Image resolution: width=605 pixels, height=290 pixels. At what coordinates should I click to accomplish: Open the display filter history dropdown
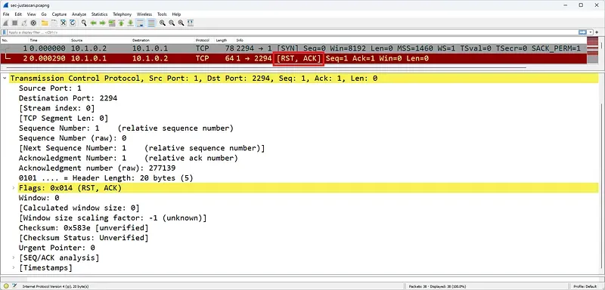[x=591, y=32]
